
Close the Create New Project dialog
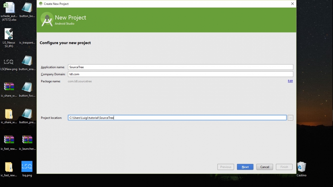[x=292, y=4]
